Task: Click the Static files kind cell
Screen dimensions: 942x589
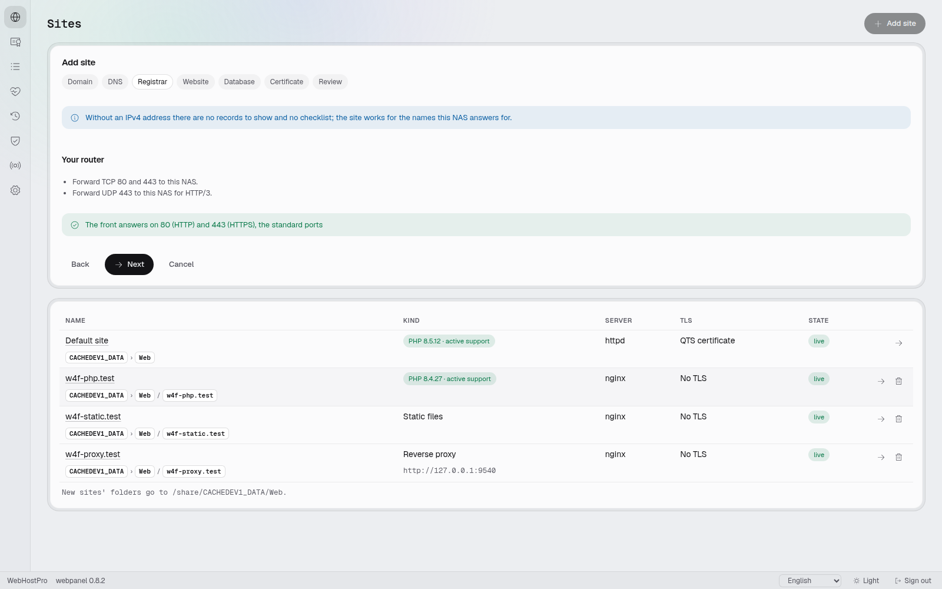Action: coord(423,416)
